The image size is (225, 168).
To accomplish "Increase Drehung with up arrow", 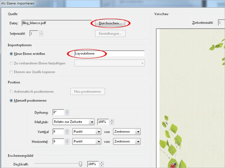I will [x=67, y=111].
